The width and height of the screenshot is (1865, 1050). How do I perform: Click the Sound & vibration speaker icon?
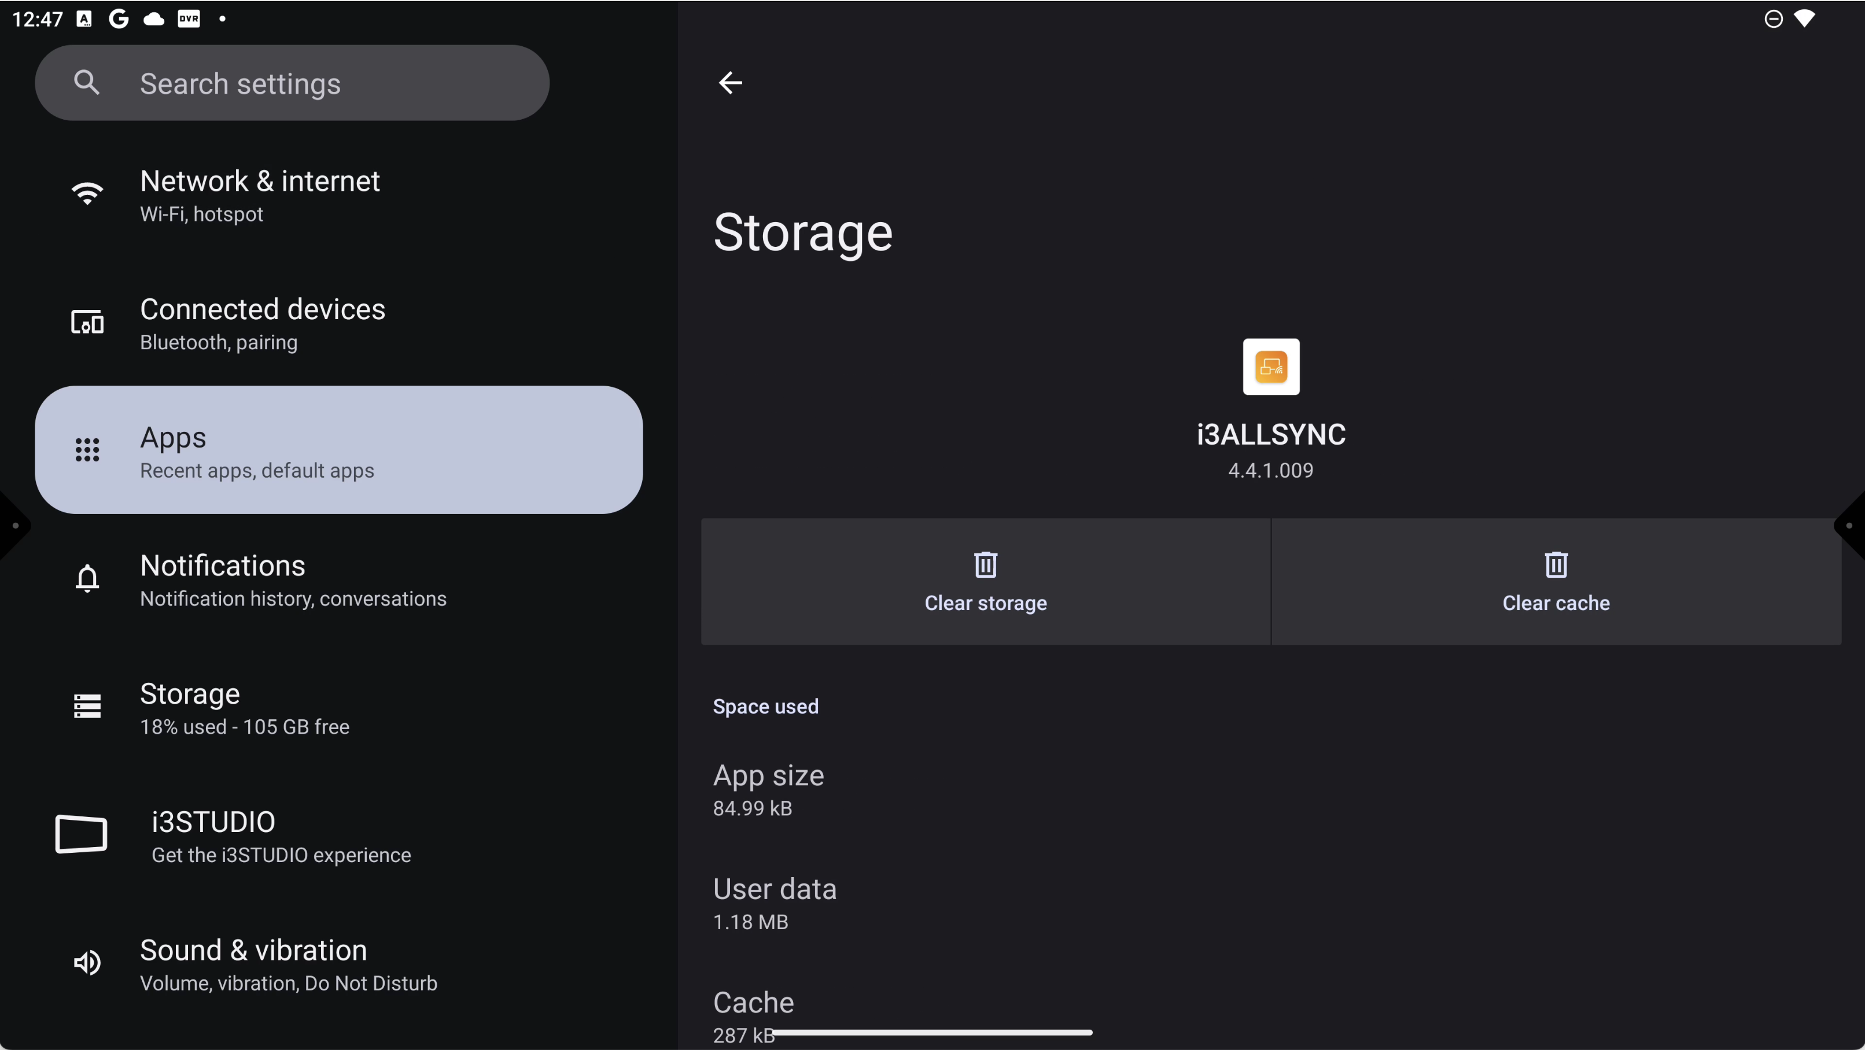click(87, 963)
